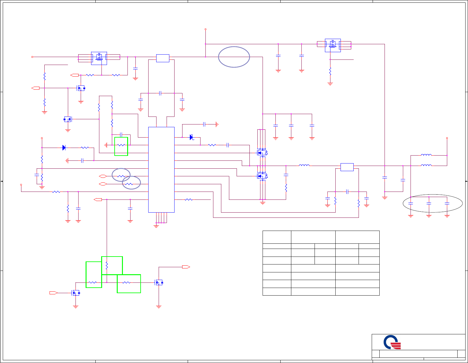Screen dimensions: 468x363
Task: Click the red output port arrow at bottom
Action: (x=186, y=267)
